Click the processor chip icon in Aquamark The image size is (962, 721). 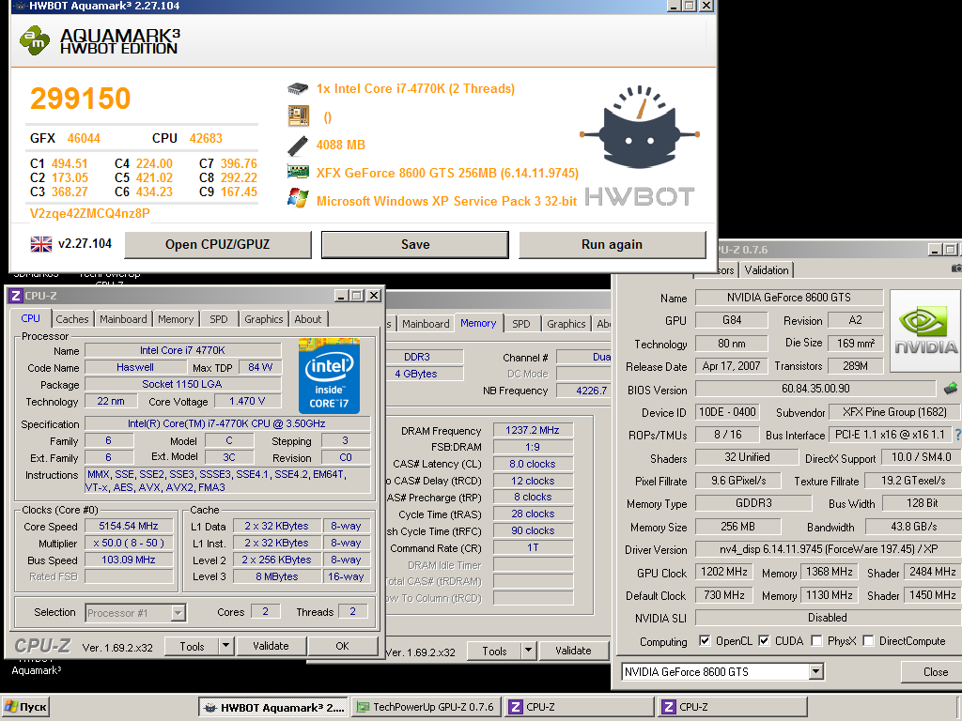tap(298, 89)
